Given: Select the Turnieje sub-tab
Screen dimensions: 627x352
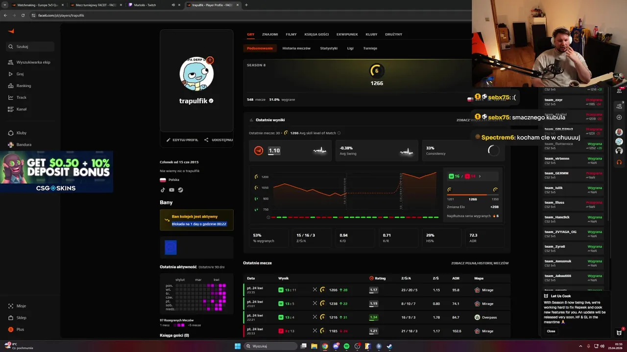Looking at the screenshot, I should tap(370, 48).
